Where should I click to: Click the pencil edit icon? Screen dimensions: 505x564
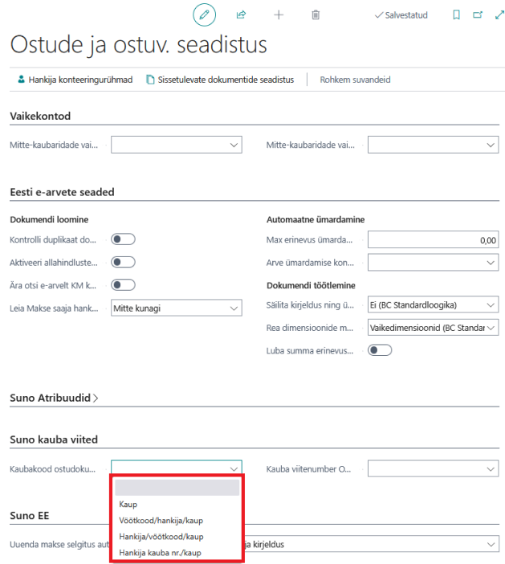click(204, 14)
